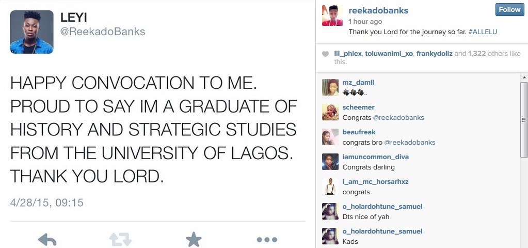Image resolution: width=528 pixels, height=248 pixels.
Task: Click the comments scrollbar
Action: (x=524, y=119)
